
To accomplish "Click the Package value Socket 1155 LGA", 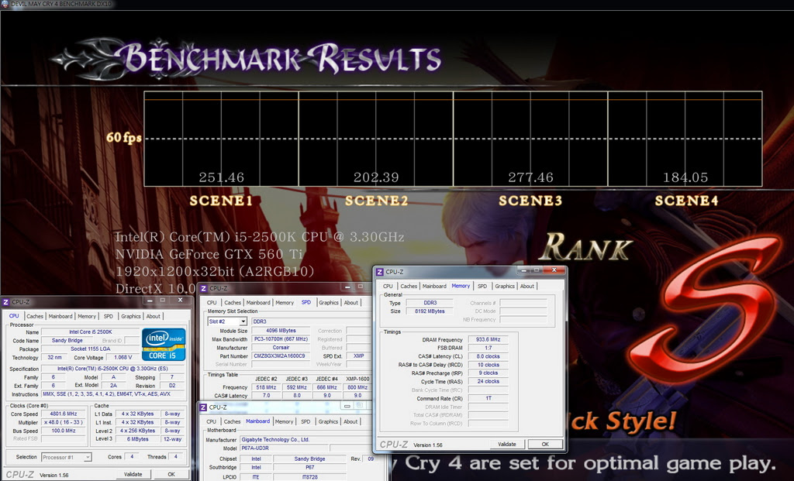I will (x=90, y=349).
